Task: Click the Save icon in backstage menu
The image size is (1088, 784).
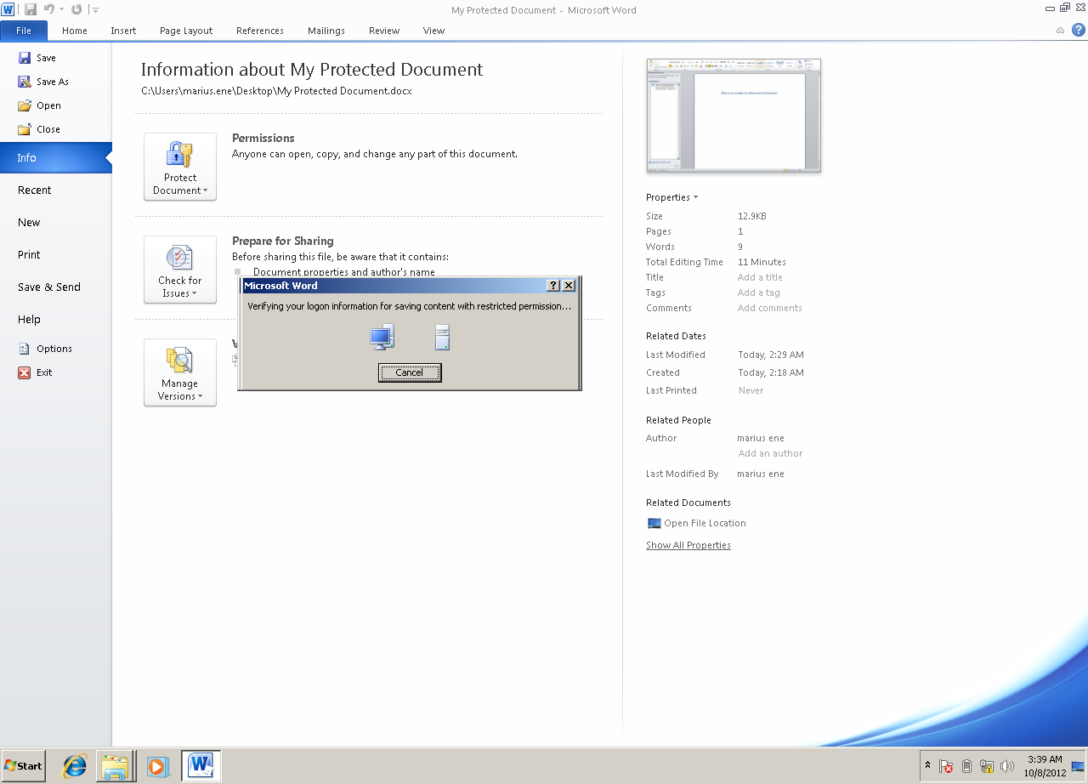Action: 25,58
